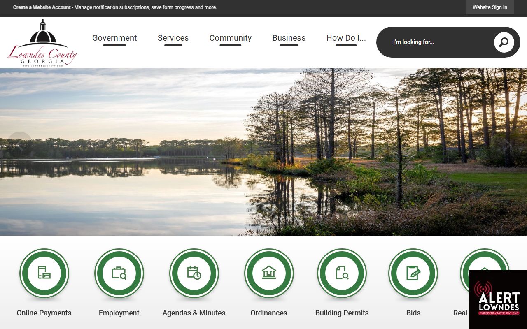Open the Community navigation menu
This screenshot has width=527, height=329.
pos(230,38)
